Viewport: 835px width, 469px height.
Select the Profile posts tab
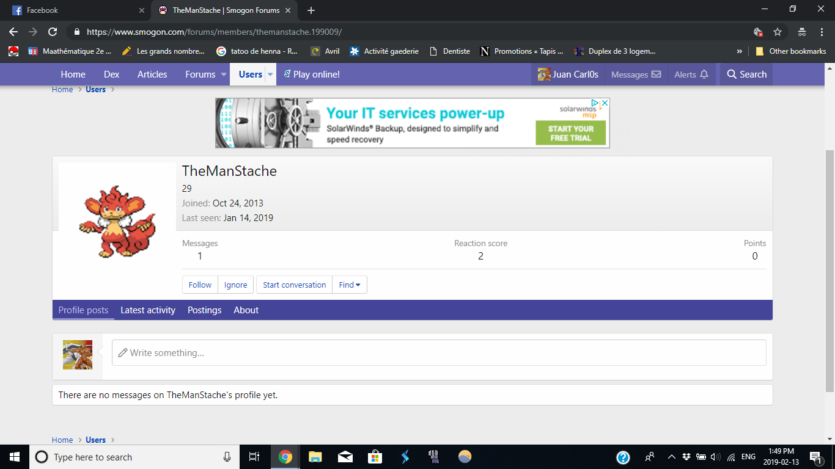pos(84,310)
